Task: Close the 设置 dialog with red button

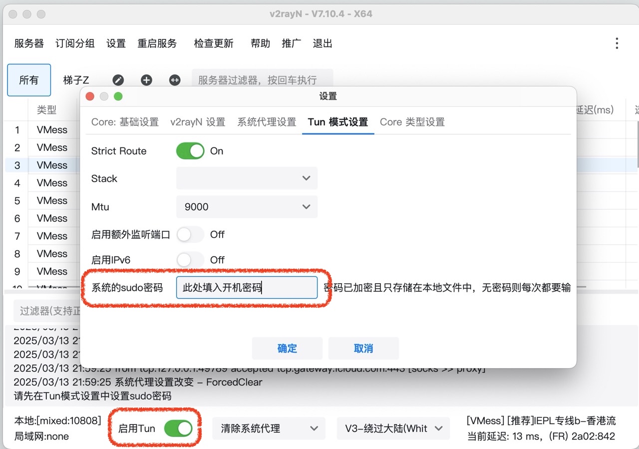Action: (90, 96)
